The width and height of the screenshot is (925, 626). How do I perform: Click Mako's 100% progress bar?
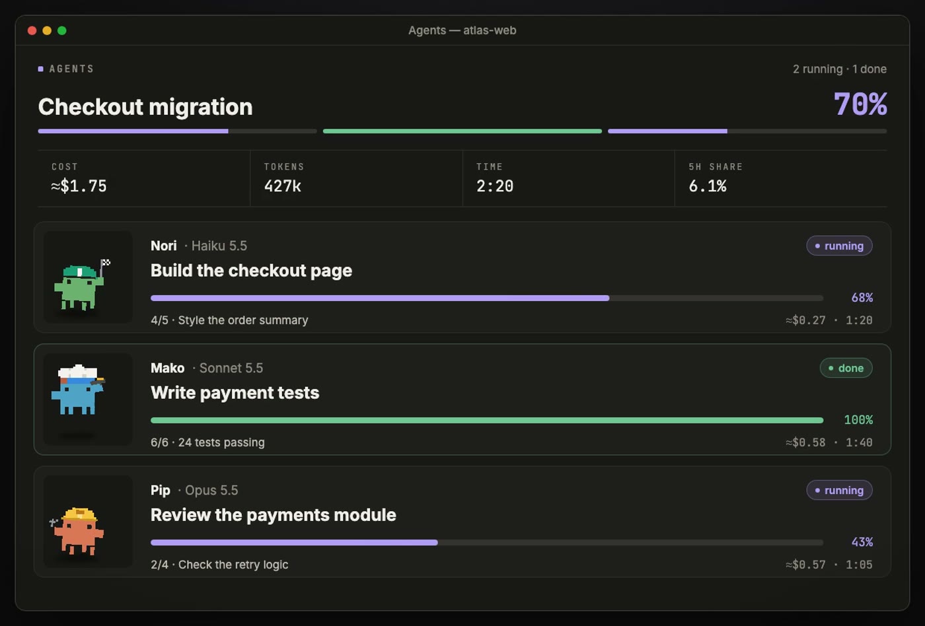(487, 420)
